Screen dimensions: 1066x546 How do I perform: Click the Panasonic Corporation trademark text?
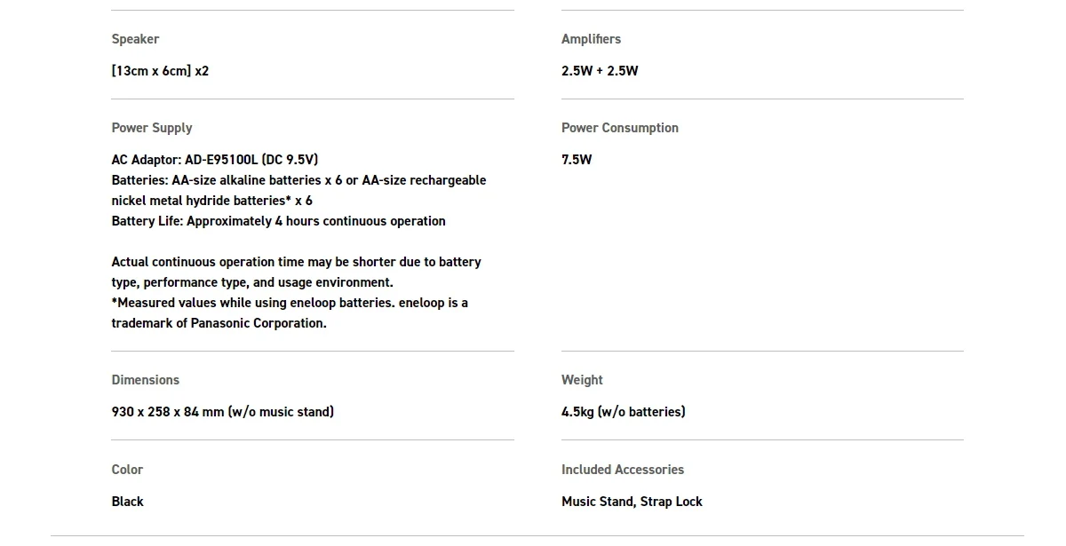point(219,323)
